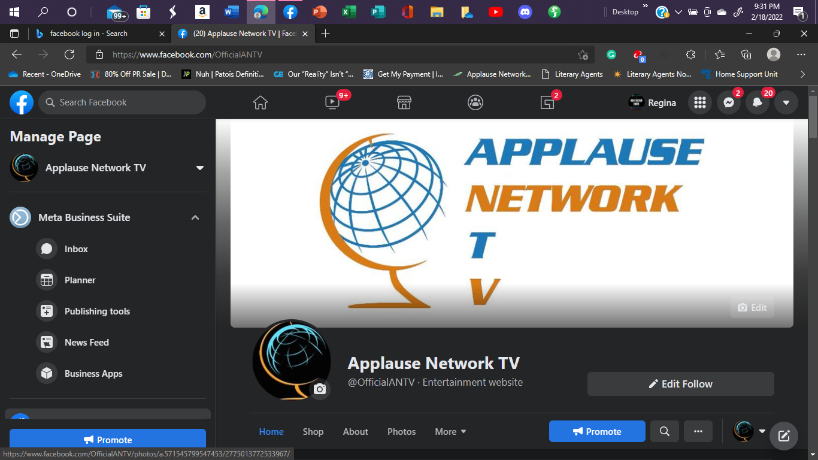Open News Feed in the sidebar
The height and width of the screenshot is (460, 818).
point(108,342)
